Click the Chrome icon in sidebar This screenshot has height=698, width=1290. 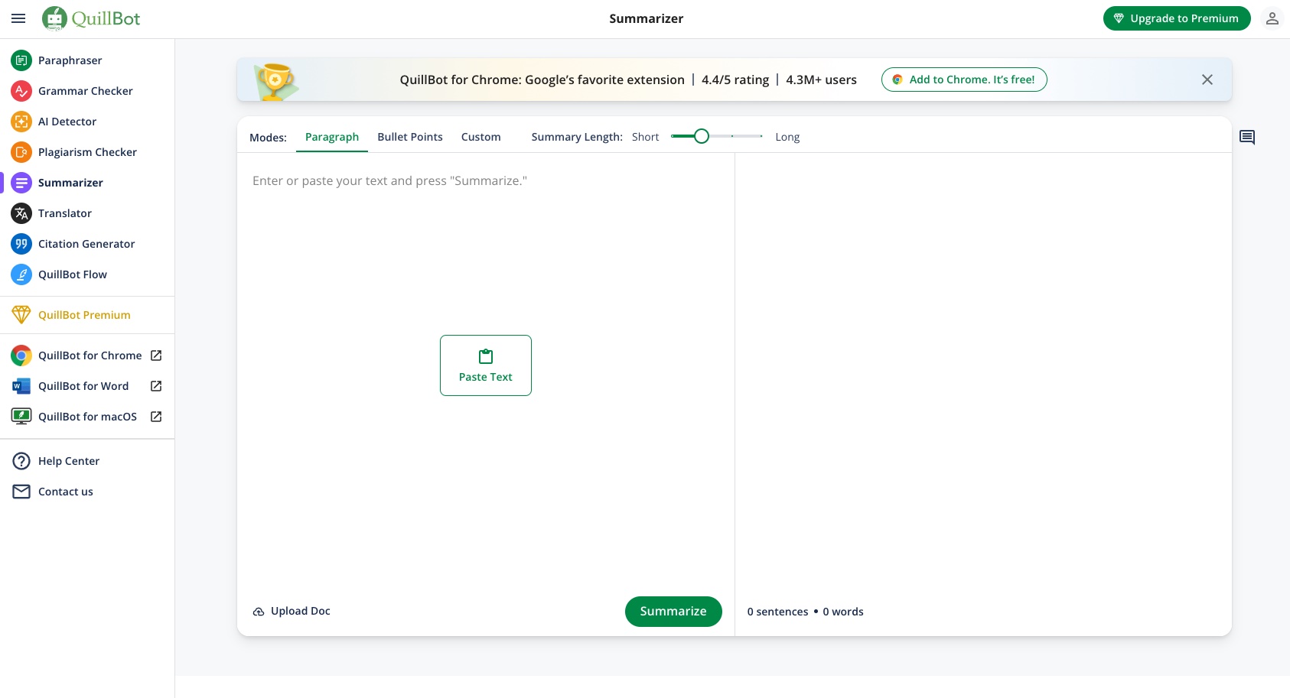[x=21, y=355]
